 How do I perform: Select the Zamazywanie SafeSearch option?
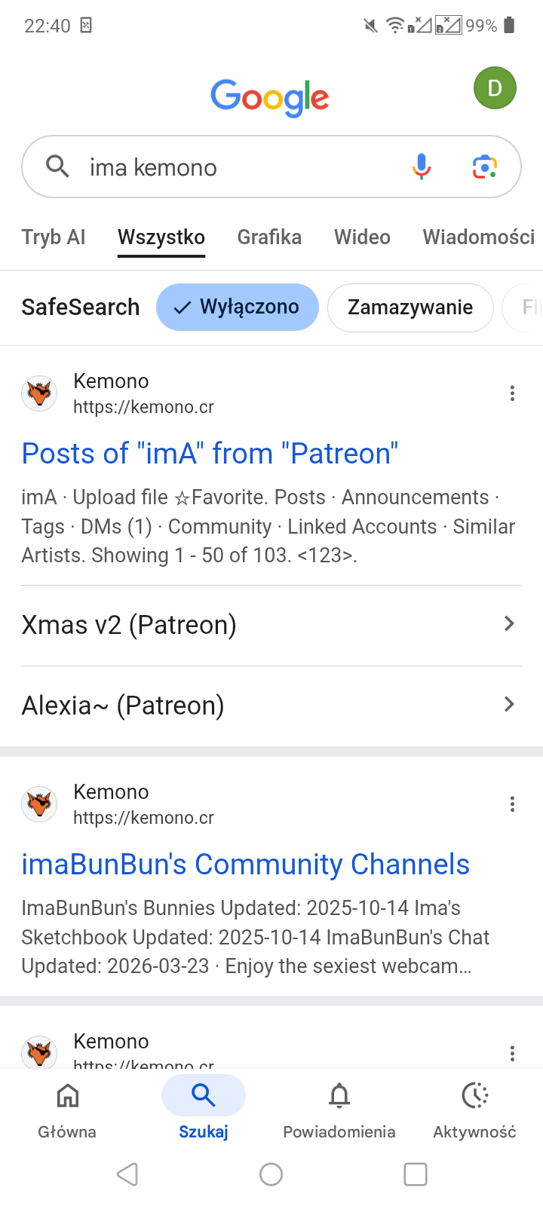410,308
